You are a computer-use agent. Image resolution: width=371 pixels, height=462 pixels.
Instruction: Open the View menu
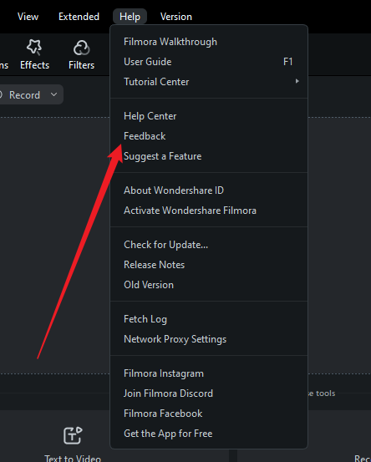pos(28,17)
